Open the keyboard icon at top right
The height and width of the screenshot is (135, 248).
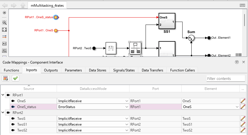coord(242,5)
